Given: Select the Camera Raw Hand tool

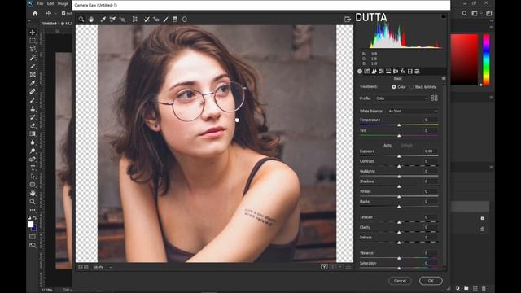Looking at the screenshot, I should pyautogui.click(x=91, y=20).
